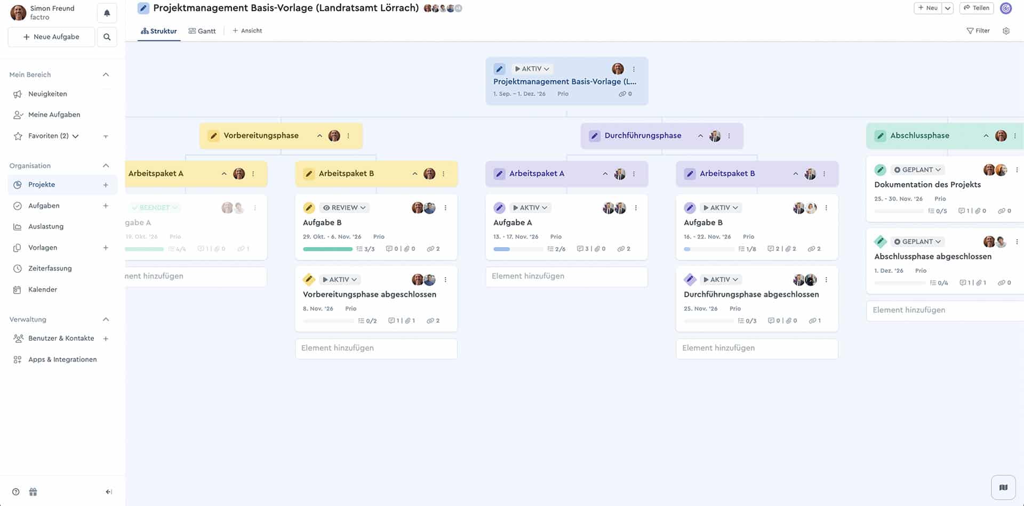Collapse the Vorbereitungsphase card
1024x506 pixels.
pos(319,135)
